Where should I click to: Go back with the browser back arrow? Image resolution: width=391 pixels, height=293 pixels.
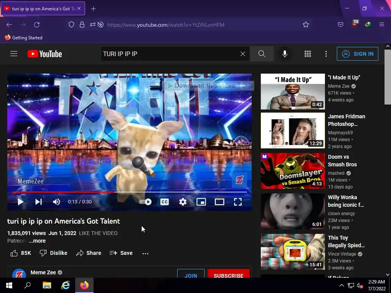pos(9,25)
